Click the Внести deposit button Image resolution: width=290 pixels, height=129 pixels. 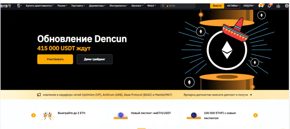tap(217, 6)
